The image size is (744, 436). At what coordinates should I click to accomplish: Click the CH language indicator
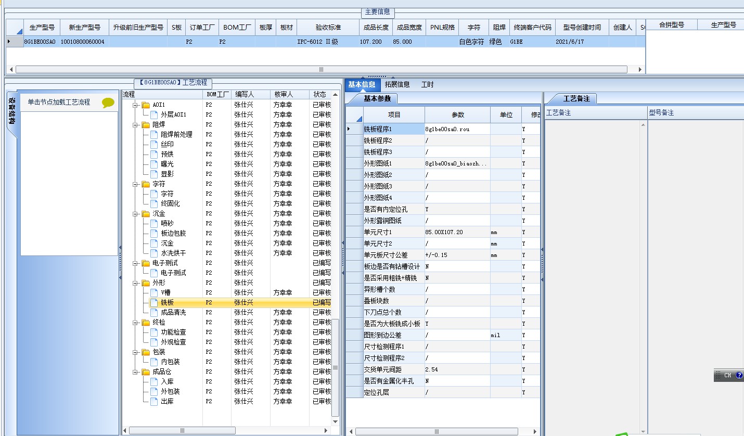coord(727,375)
